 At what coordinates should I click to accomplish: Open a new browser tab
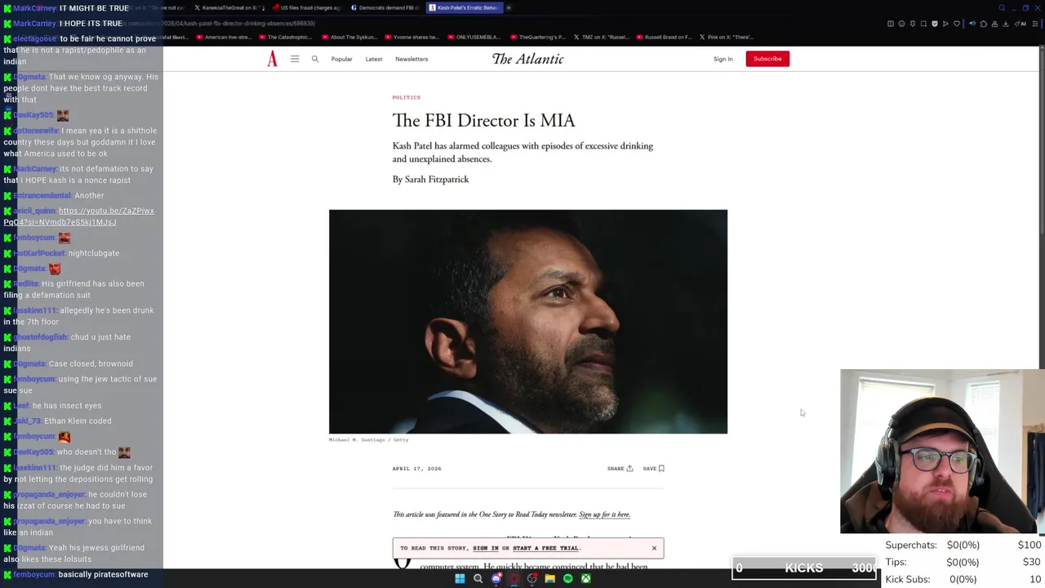(509, 7)
